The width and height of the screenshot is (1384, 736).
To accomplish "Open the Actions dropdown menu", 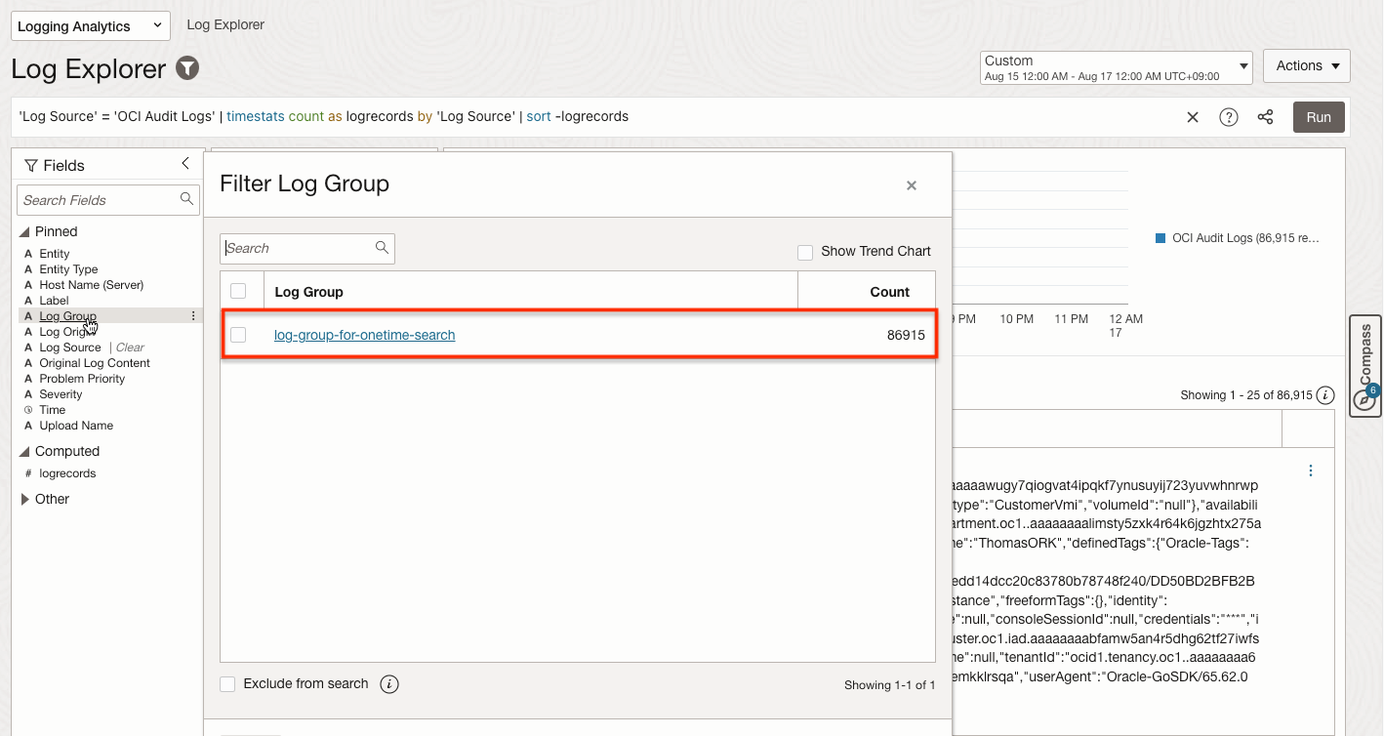I will click(1307, 65).
